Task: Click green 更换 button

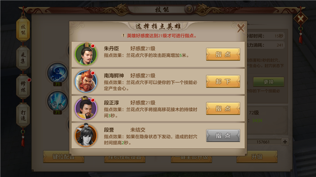Action: point(269,82)
